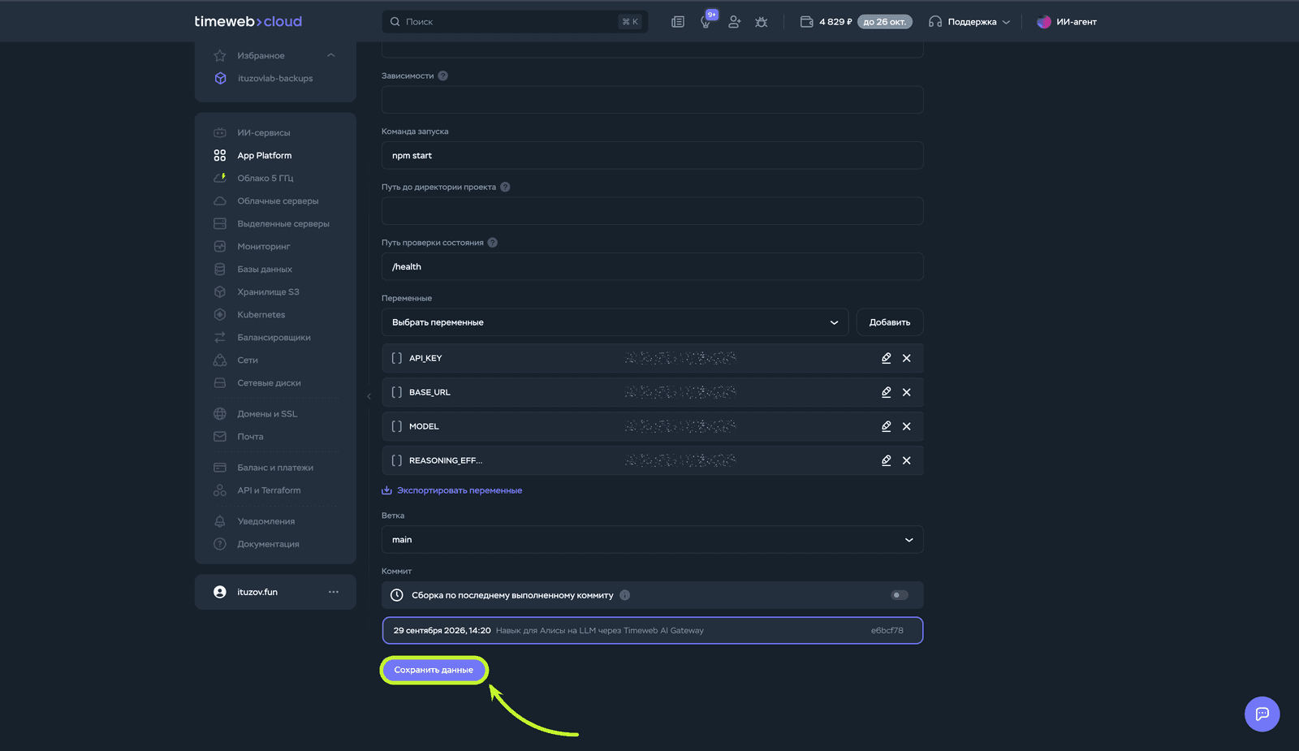Remove the MODEL variable
1299x751 pixels.
(907, 426)
